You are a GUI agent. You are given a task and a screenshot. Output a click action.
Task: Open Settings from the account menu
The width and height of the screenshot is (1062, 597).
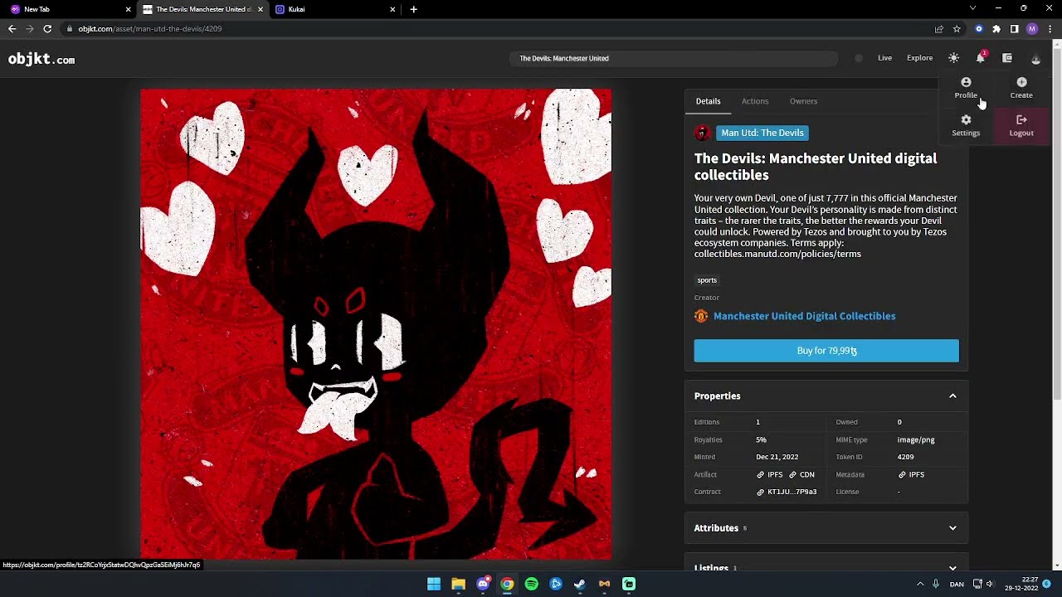(966, 125)
